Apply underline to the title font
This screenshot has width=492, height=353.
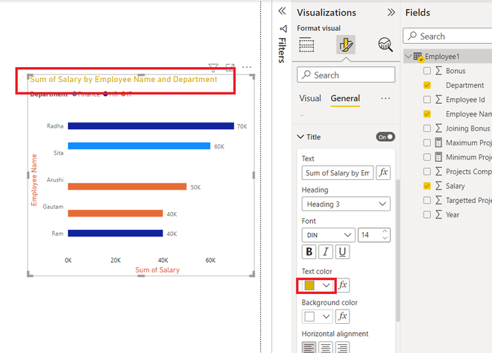(342, 252)
